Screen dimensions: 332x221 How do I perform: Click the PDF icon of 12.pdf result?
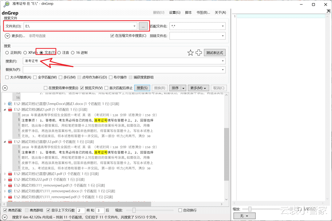(x=10, y=142)
